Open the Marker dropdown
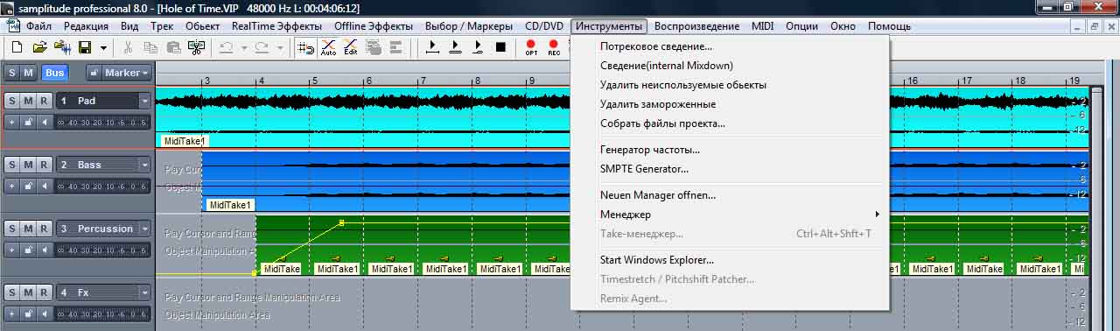1120x331 pixels. pos(126,73)
